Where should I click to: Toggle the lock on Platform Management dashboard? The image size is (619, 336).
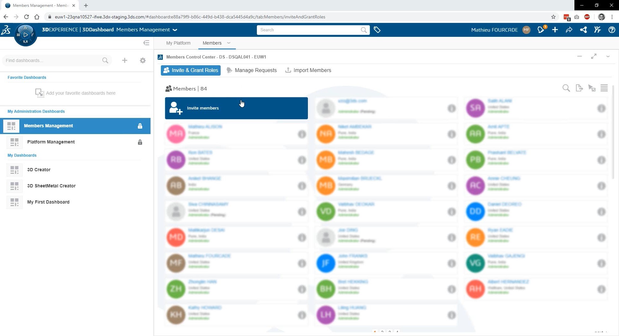140,142
